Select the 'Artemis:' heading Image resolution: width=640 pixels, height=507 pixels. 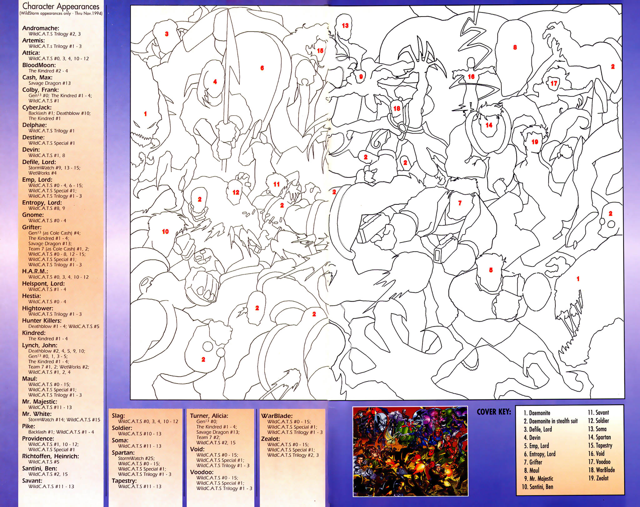pos(33,40)
